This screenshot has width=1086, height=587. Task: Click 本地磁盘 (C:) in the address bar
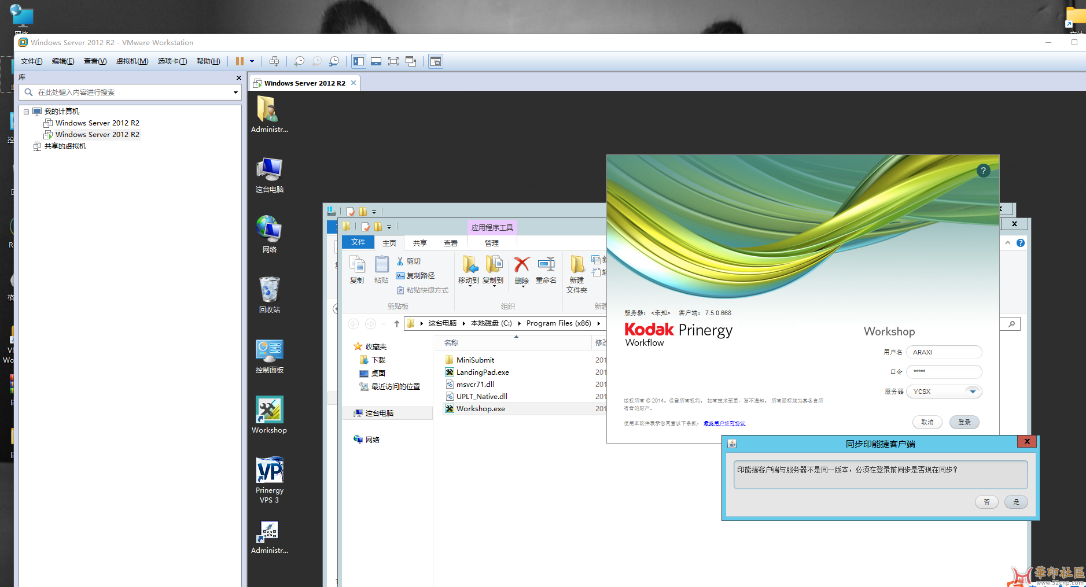point(491,323)
